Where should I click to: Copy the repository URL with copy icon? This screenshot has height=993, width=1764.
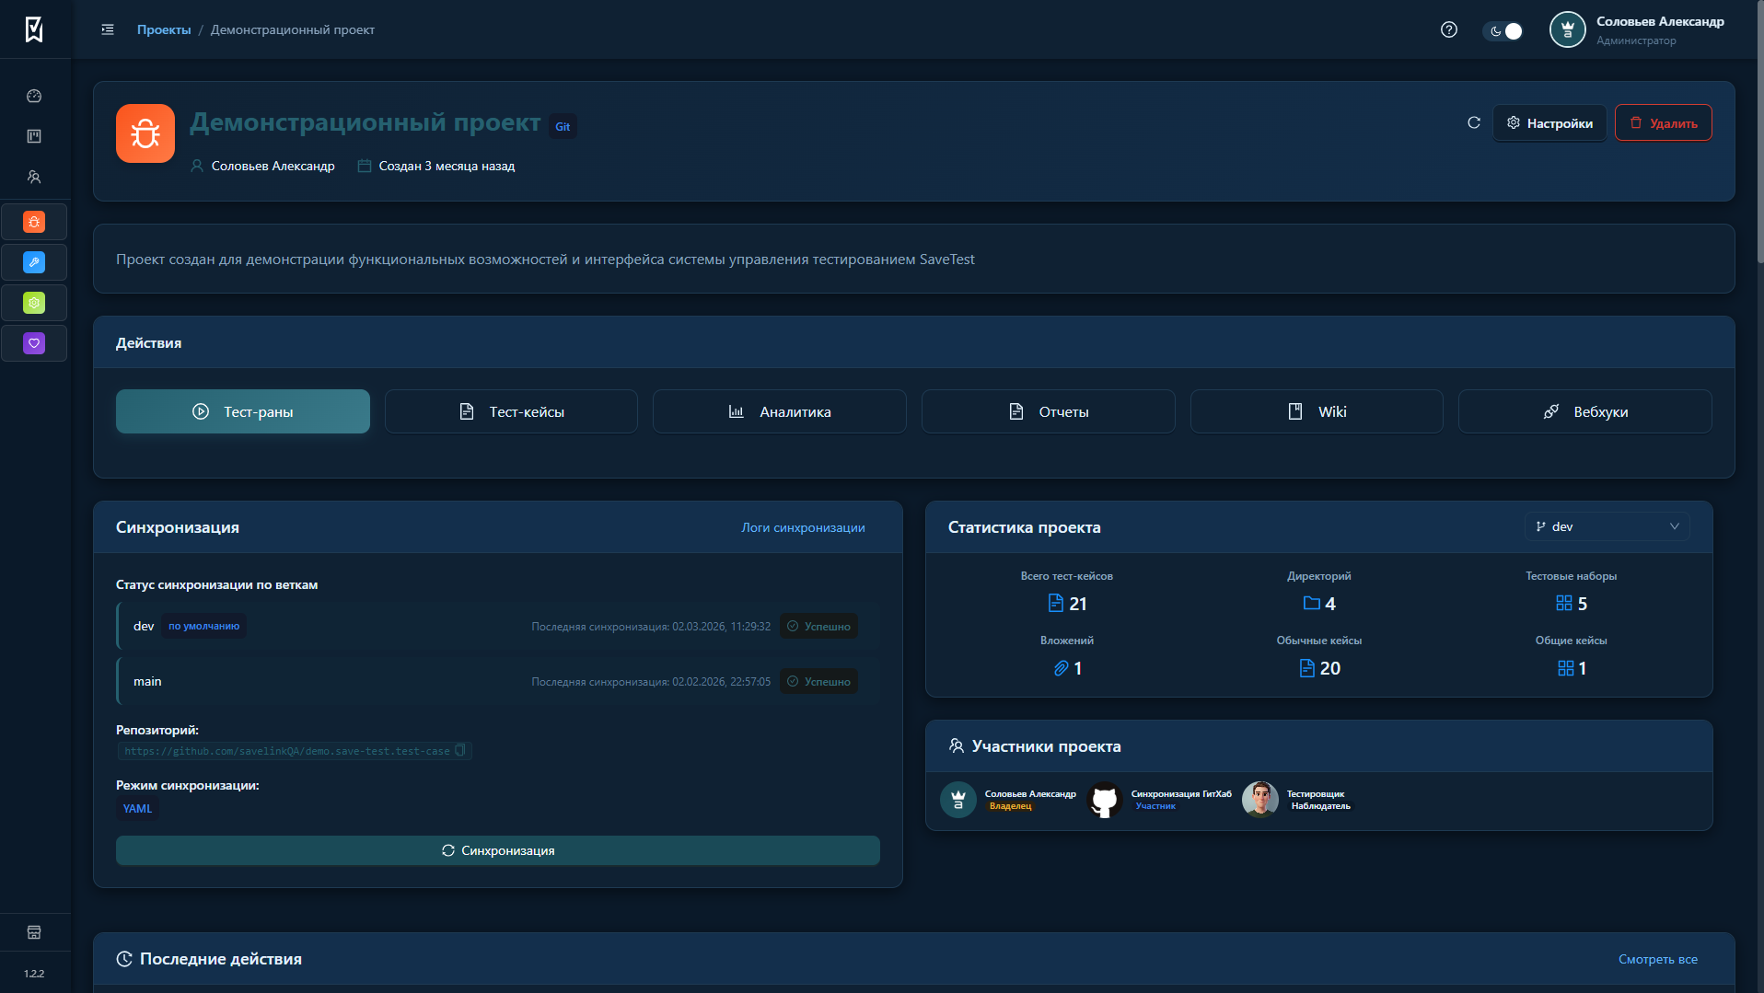point(460,751)
